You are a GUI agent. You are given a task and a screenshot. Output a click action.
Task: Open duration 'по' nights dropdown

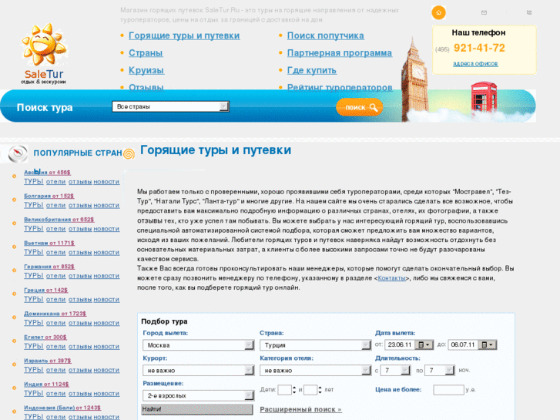(440, 371)
